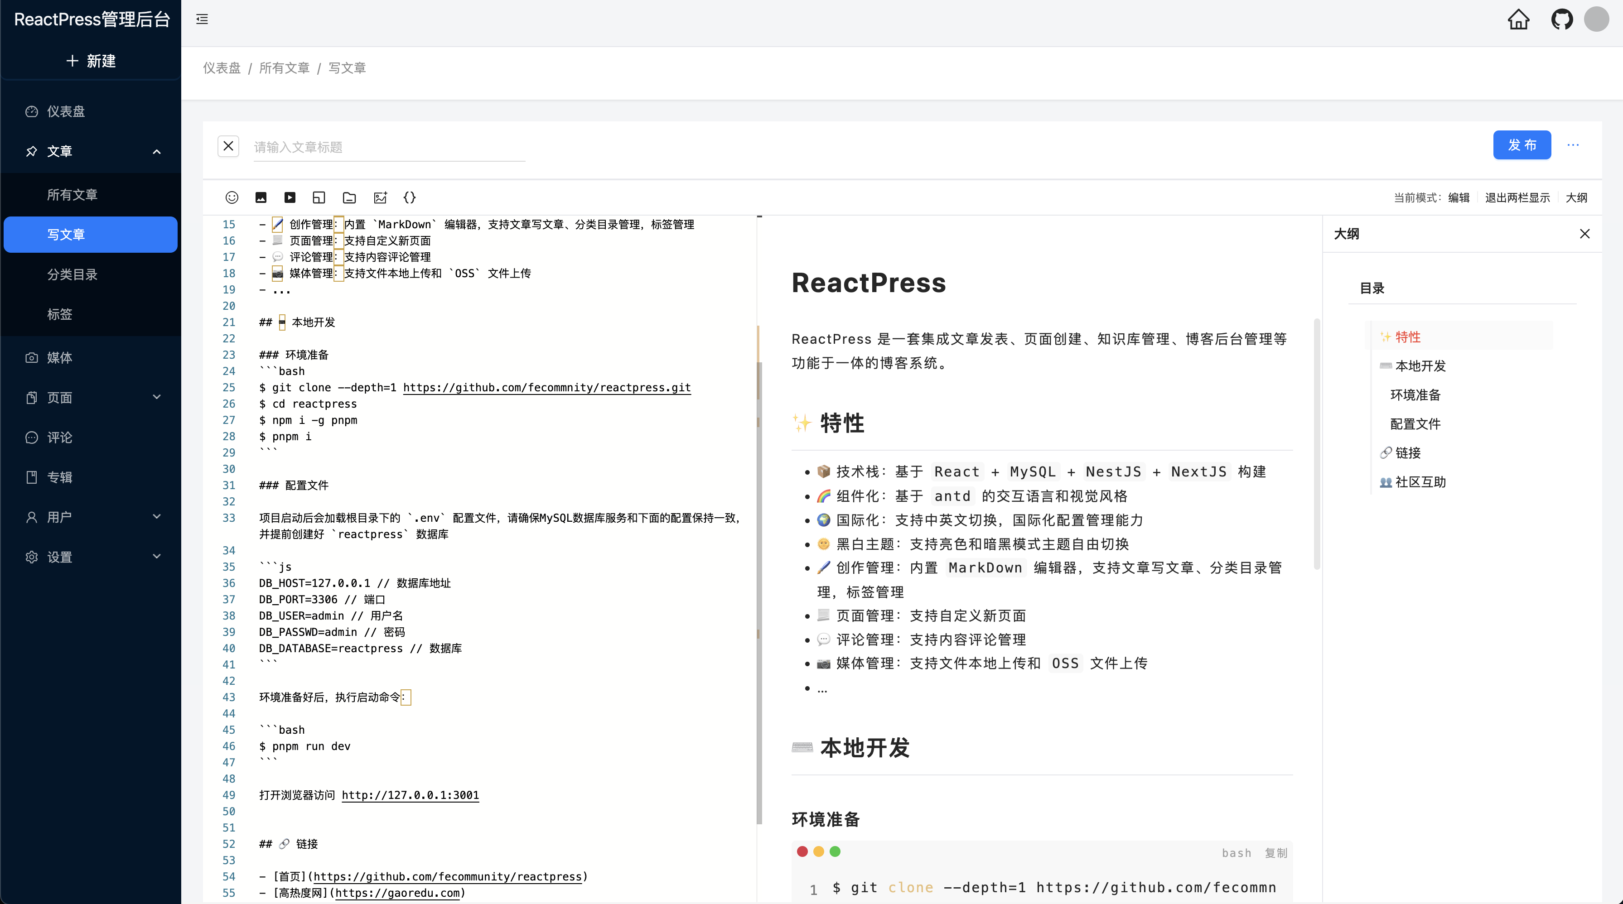
Task: Click 所有文章 in the breadcrumb
Action: (284, 68)
